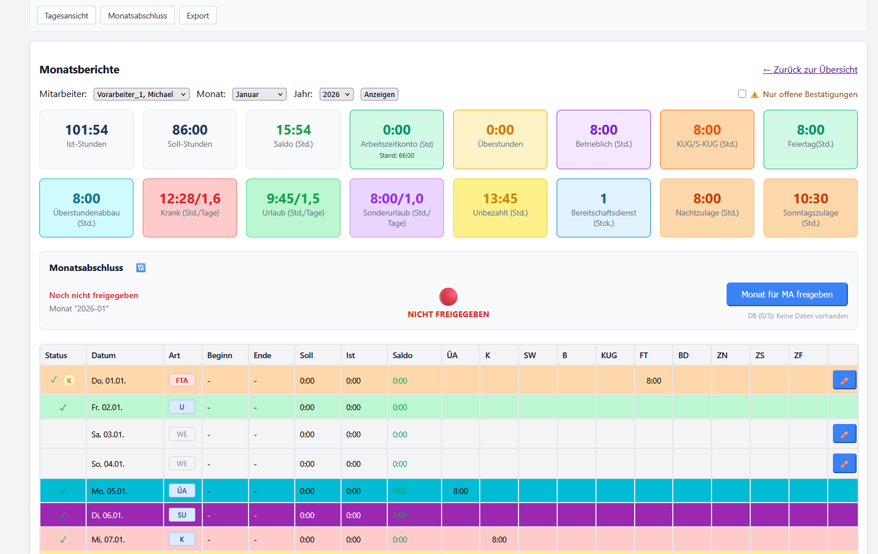Viewport: 878px width, 554px height.
Task: Enable the Nur offene Bestätigungen checkbox
Action: point(742,94)
